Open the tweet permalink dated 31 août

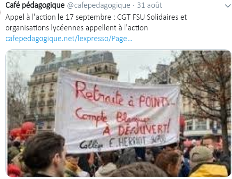(149, 5)
